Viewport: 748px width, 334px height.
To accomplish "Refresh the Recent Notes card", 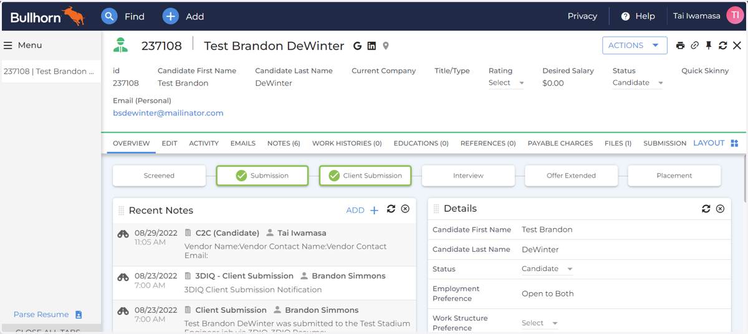I will [391, 209].
